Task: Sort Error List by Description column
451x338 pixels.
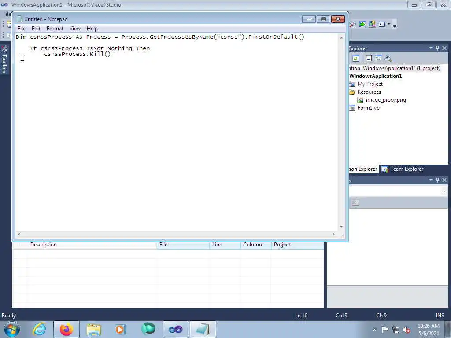Action: (x=92, y=245)
